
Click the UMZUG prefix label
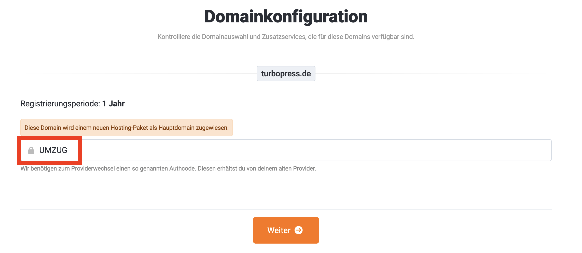tap(53, 150)
